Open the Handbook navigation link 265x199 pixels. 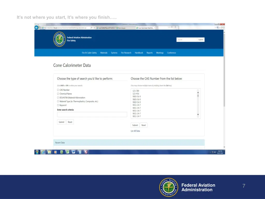point(139,53)
